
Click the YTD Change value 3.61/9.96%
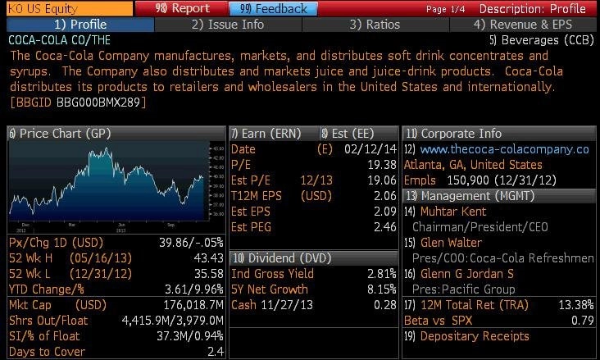click(x=194, y=289)
